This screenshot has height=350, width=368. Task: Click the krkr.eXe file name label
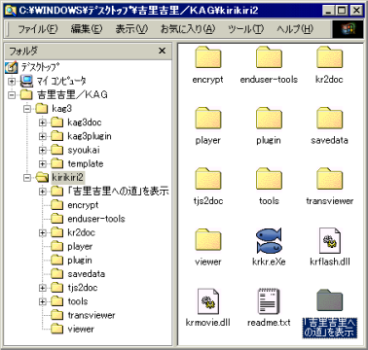coord(269,262)
